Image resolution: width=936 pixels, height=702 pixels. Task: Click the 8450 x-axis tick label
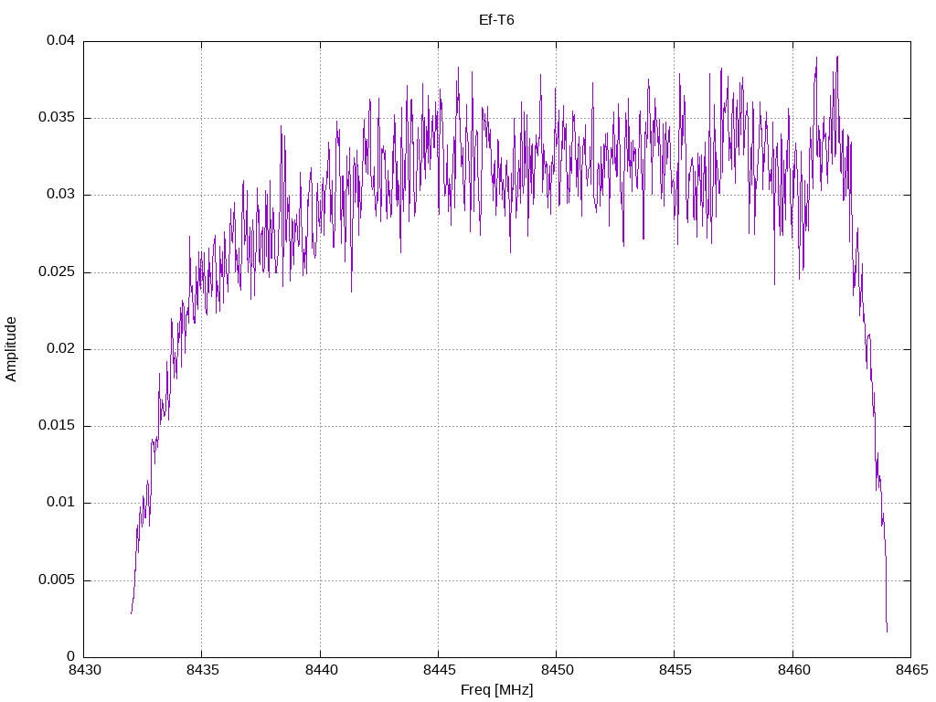tap(557, 670)
